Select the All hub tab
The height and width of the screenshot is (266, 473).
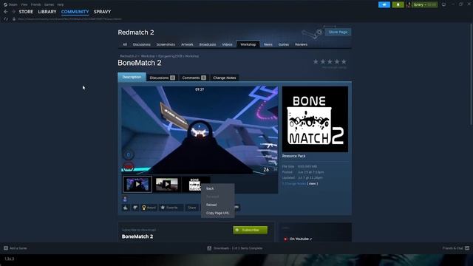[x=125, y=44]
